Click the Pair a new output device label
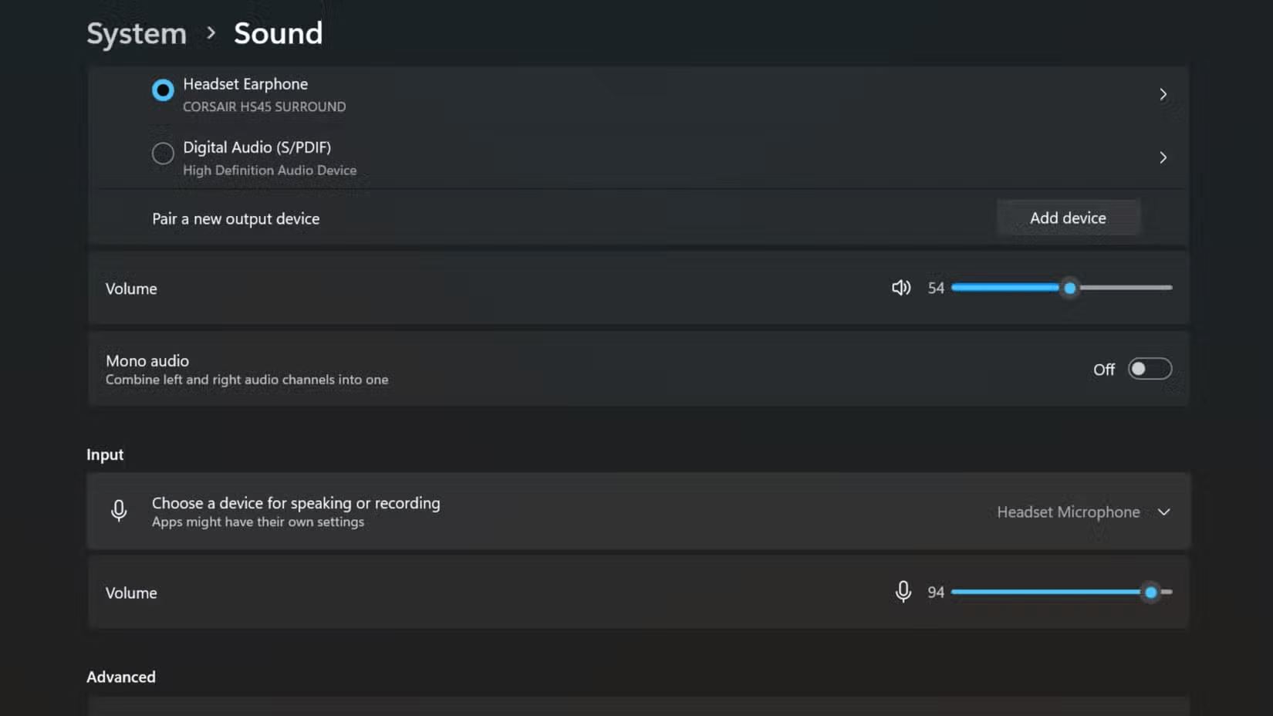Viewport: 1273px width, 716px height. tap(235, 218)
